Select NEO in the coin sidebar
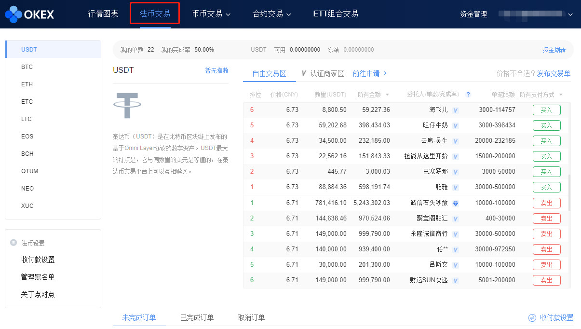Viewport: 581px width, 329px height. click(53, 189)
